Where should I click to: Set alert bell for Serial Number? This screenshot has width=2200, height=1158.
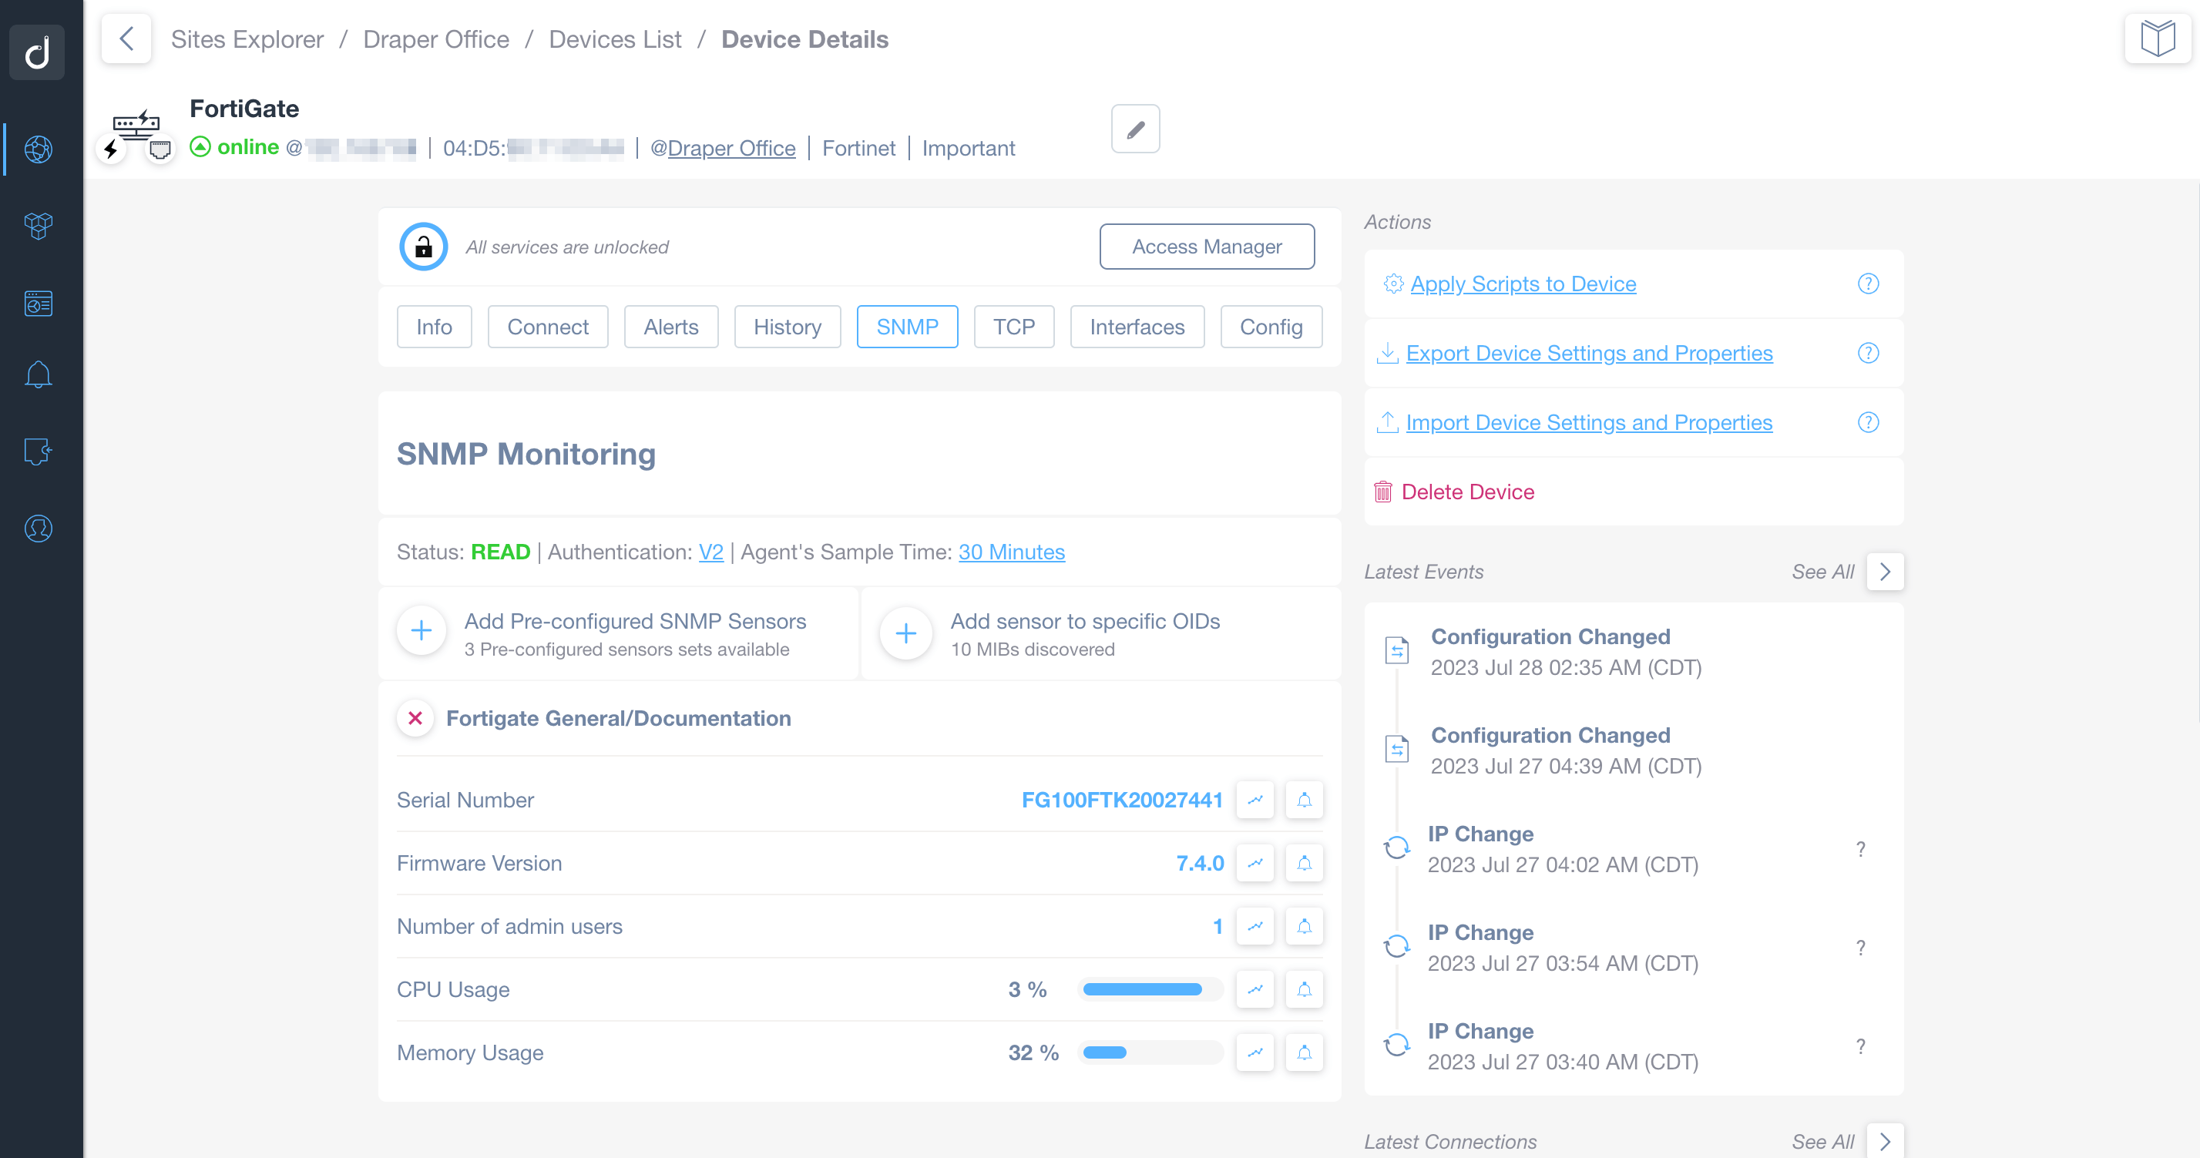[1304, 801]
